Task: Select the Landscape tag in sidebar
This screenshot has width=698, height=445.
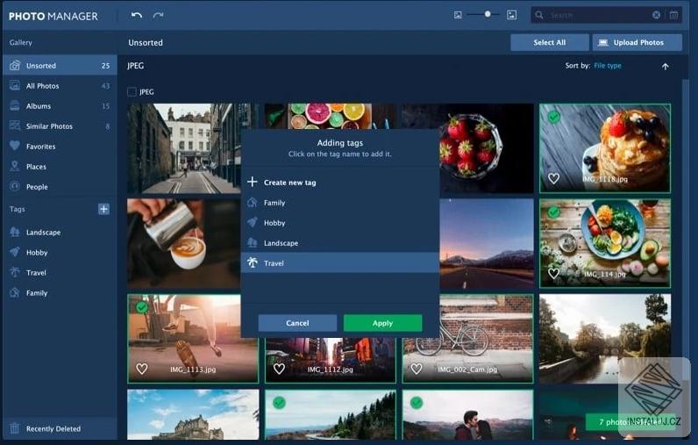Action: pyautogui.click(x=60, y=232)
